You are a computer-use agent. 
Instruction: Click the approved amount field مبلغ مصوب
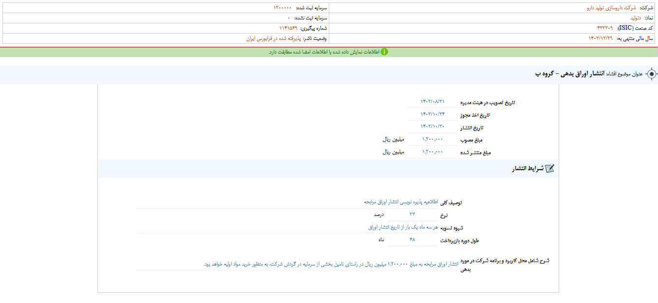tap(432, 139)
